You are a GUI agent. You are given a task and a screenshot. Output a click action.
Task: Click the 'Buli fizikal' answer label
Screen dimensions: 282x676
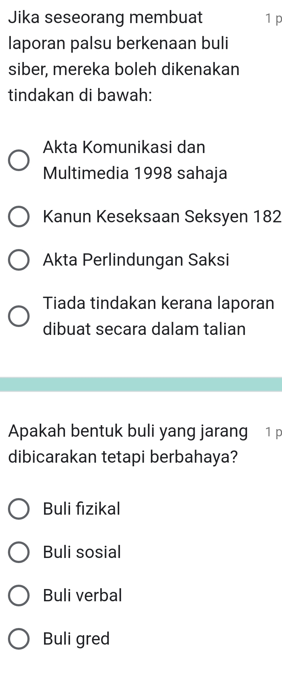[x=82, y=509]
